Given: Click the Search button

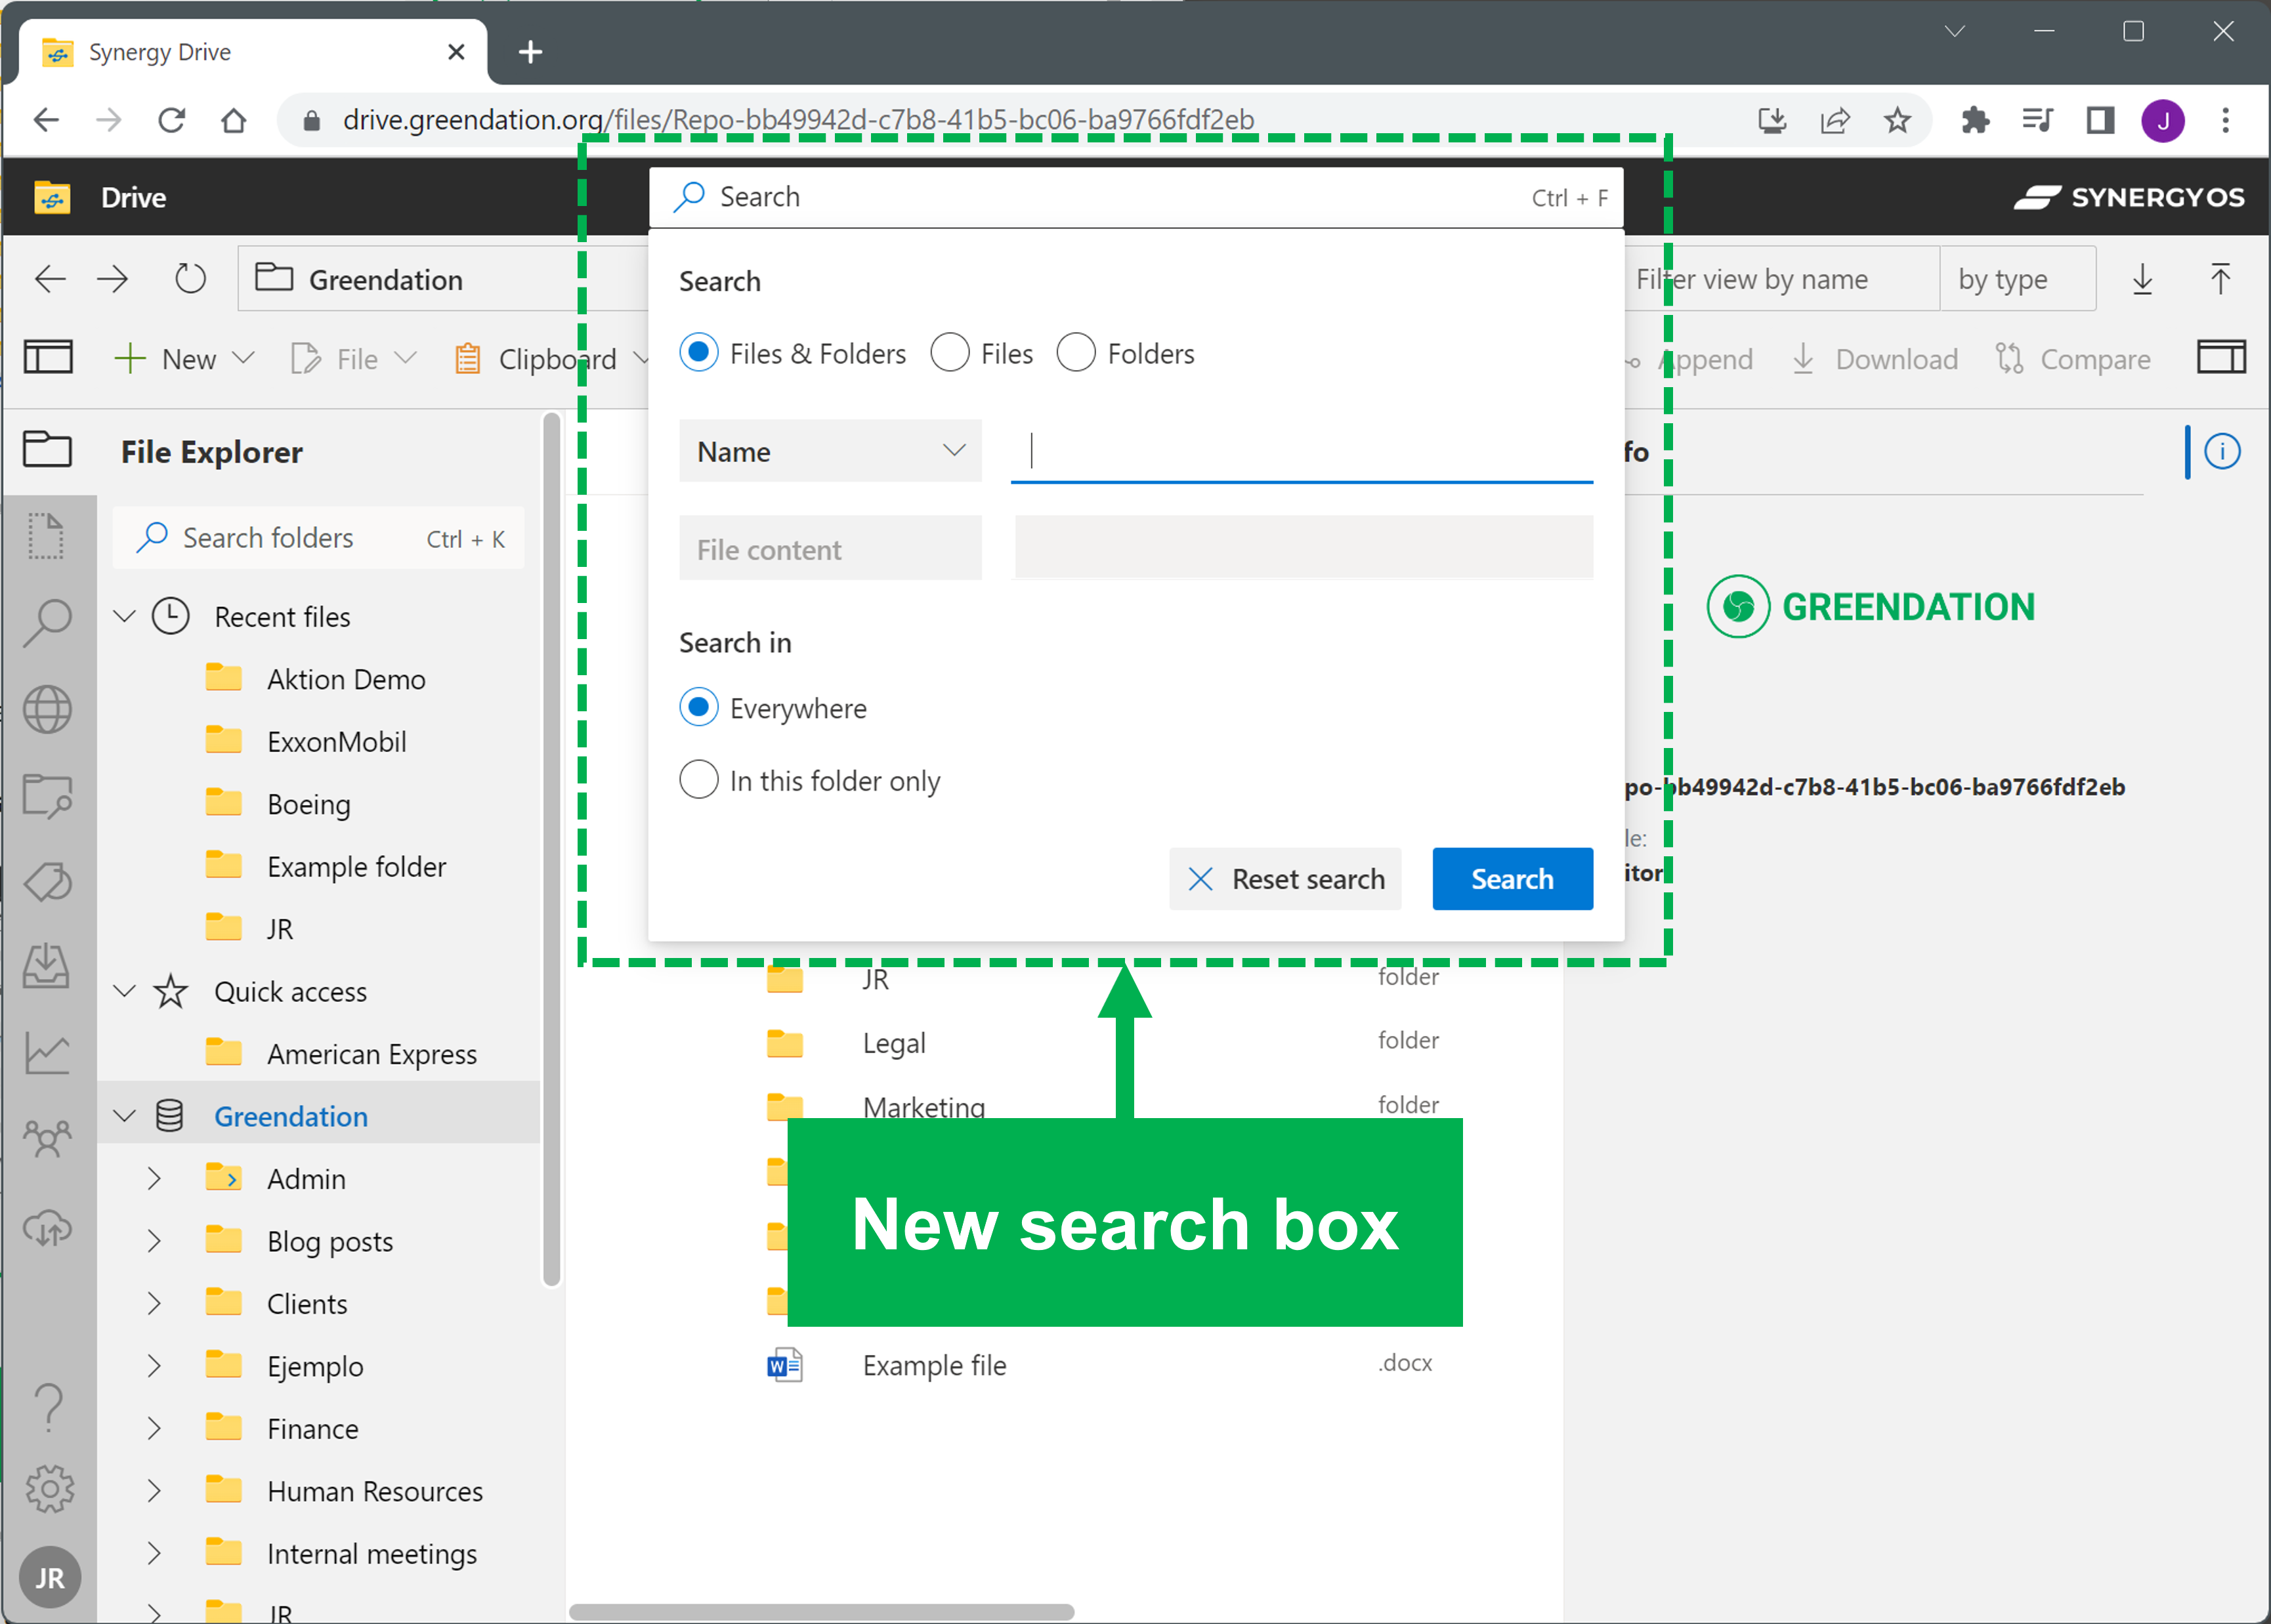Looking at the screenshot, I should pos(1512,879).
